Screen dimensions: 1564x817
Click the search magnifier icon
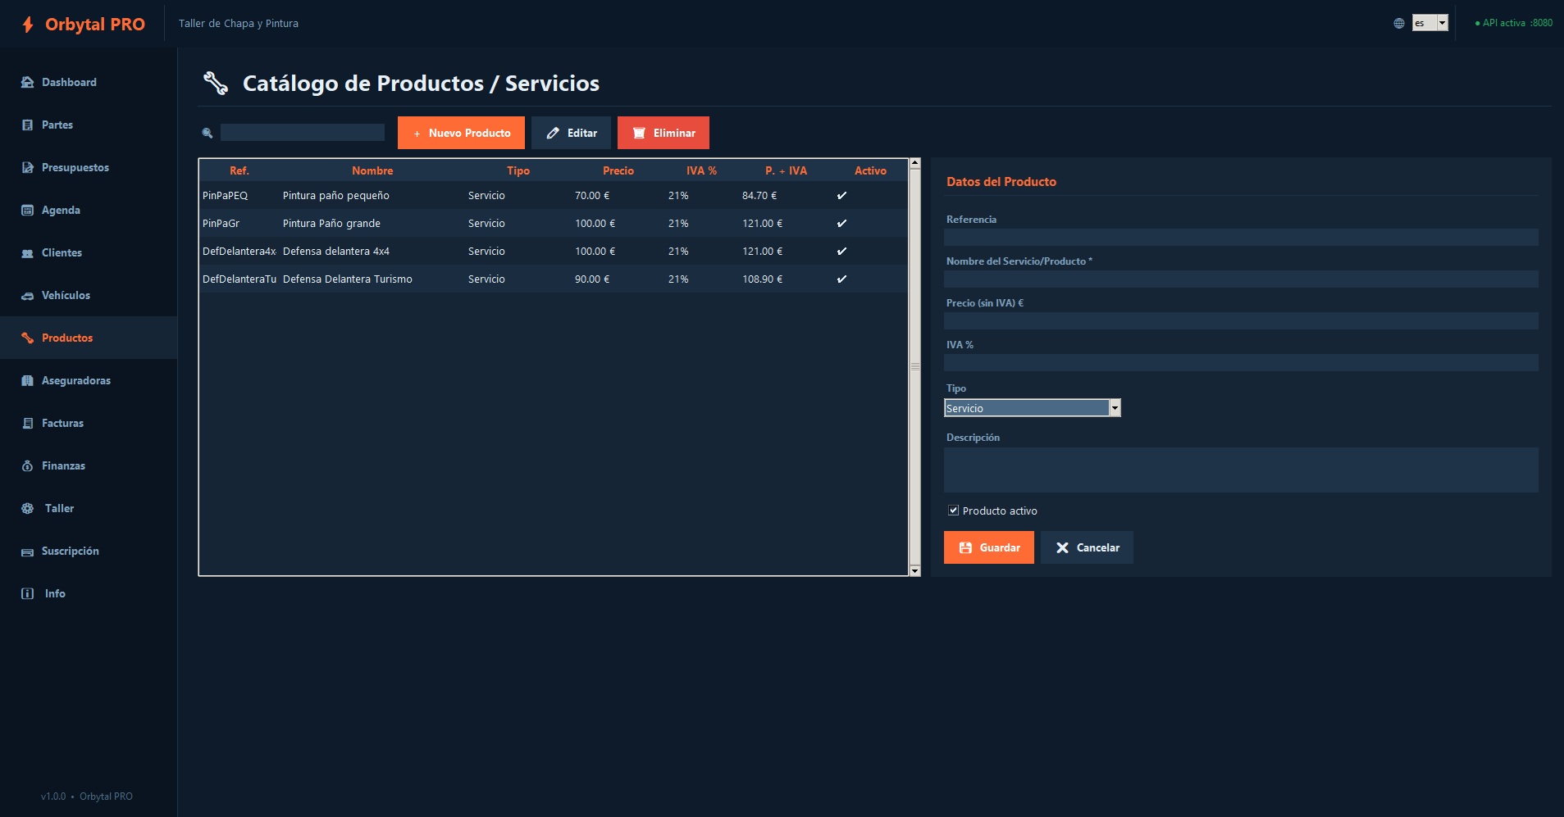pos(207,133)
